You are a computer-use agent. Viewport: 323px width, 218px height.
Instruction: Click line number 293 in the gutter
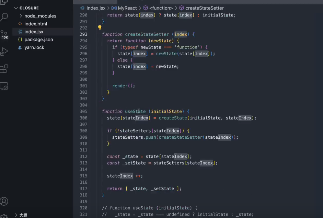pyautogui.click(x=83, y=34)
